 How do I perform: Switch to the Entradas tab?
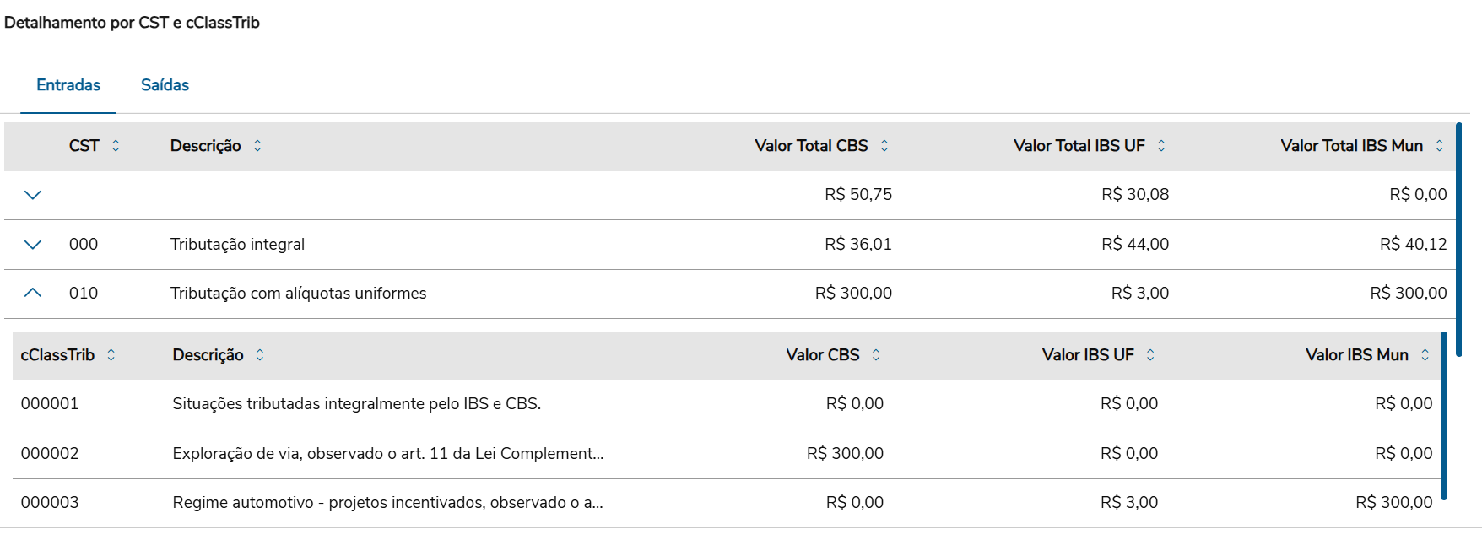[68, 85]
